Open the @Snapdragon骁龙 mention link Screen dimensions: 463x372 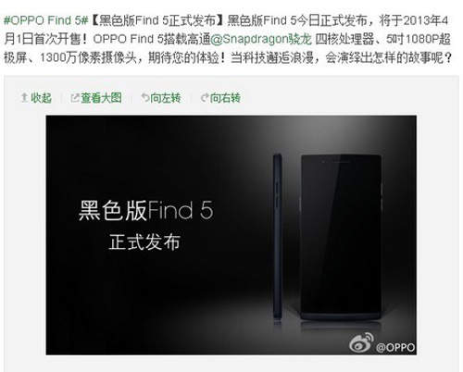pos(261,39)
